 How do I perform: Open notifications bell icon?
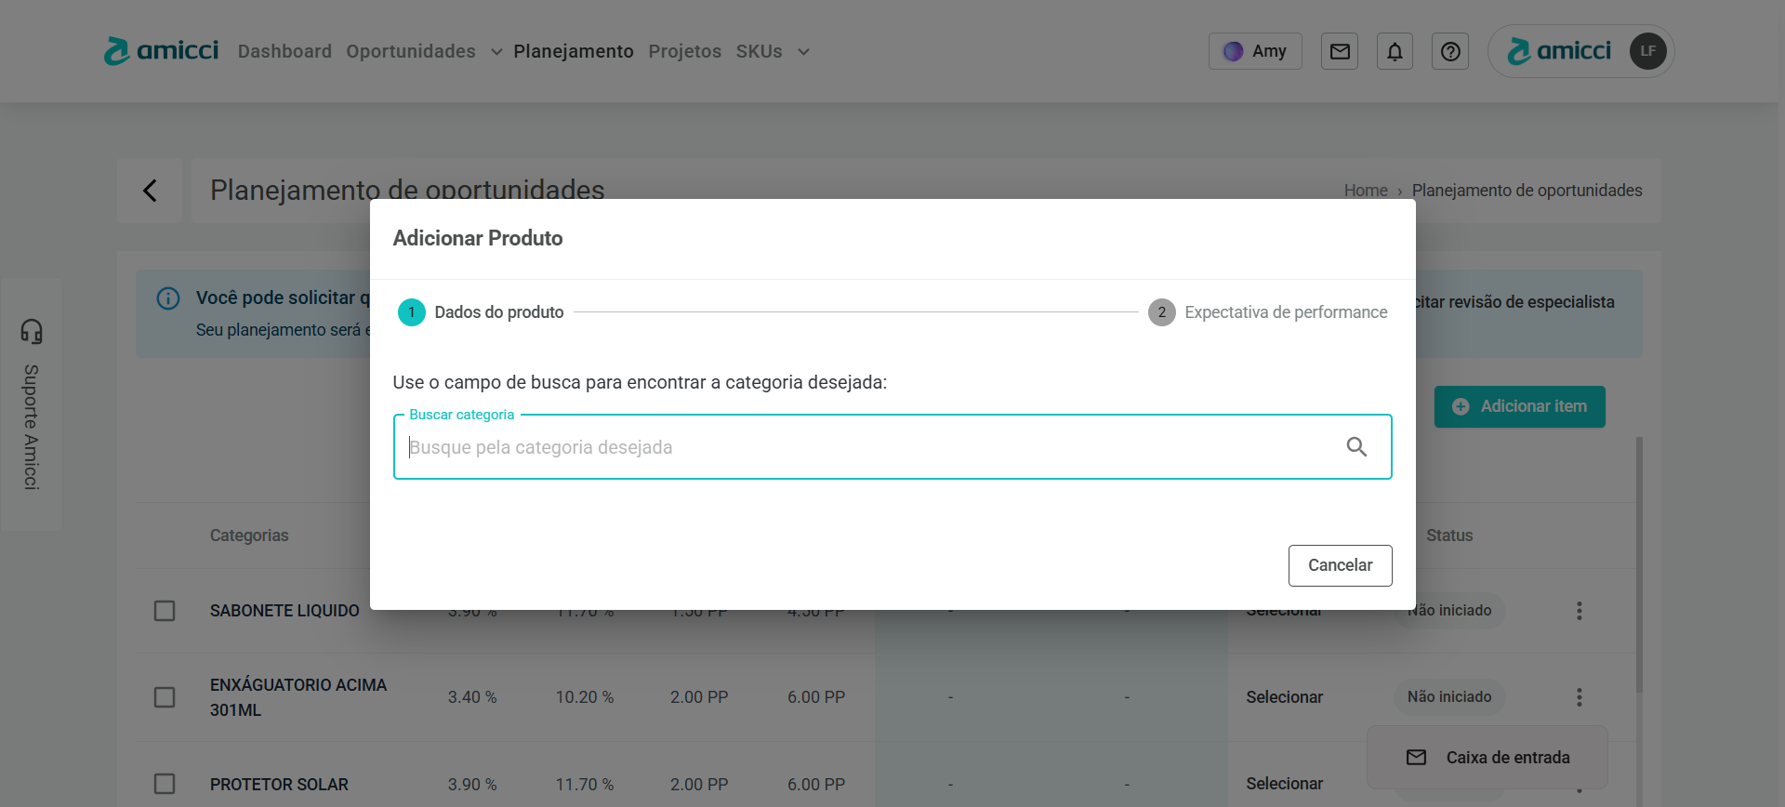click(x=1395, y=51)
